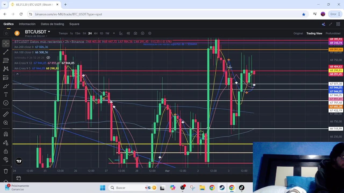Open Steam from the taskbar
The width and height of the screenshot is (344, 193).
point(222,188)
